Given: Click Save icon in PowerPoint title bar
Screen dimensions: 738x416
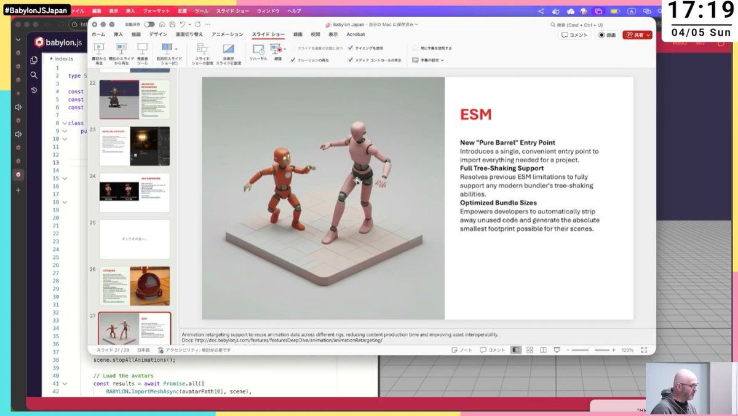Looking at the screenshot, I should 171,24.
